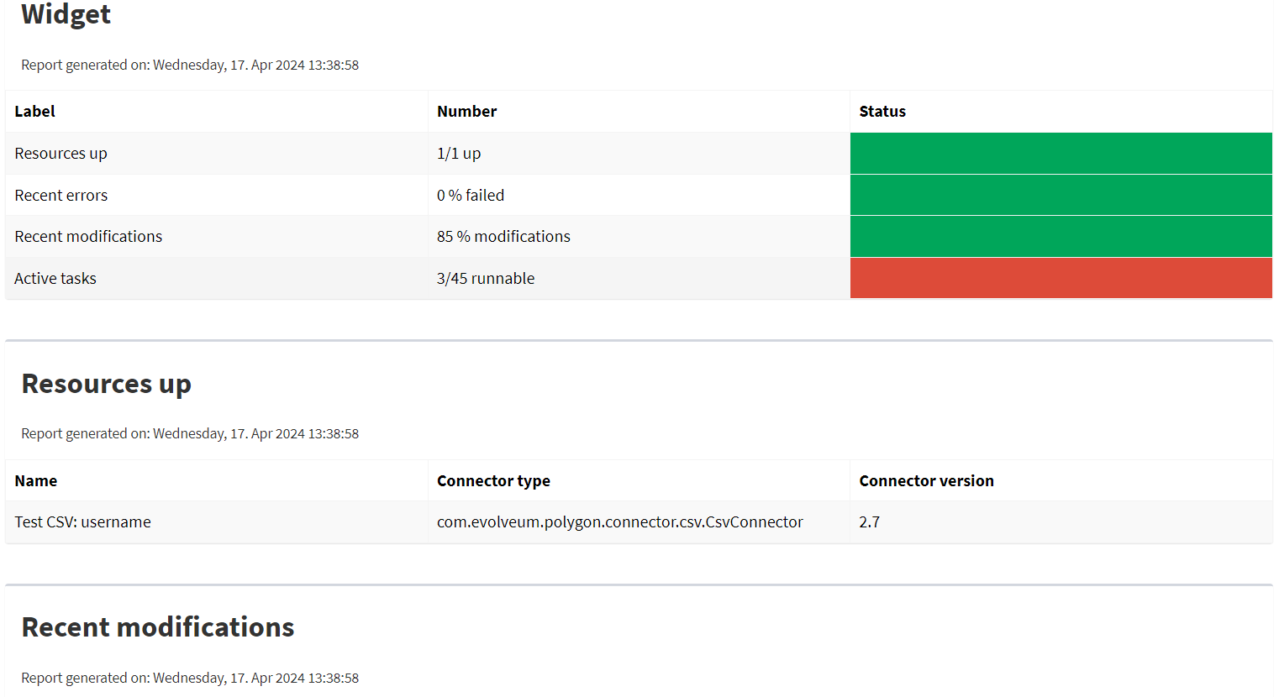Click the '0 % failed' cell
Screen dimensions: 1279x697
(471, 196)
